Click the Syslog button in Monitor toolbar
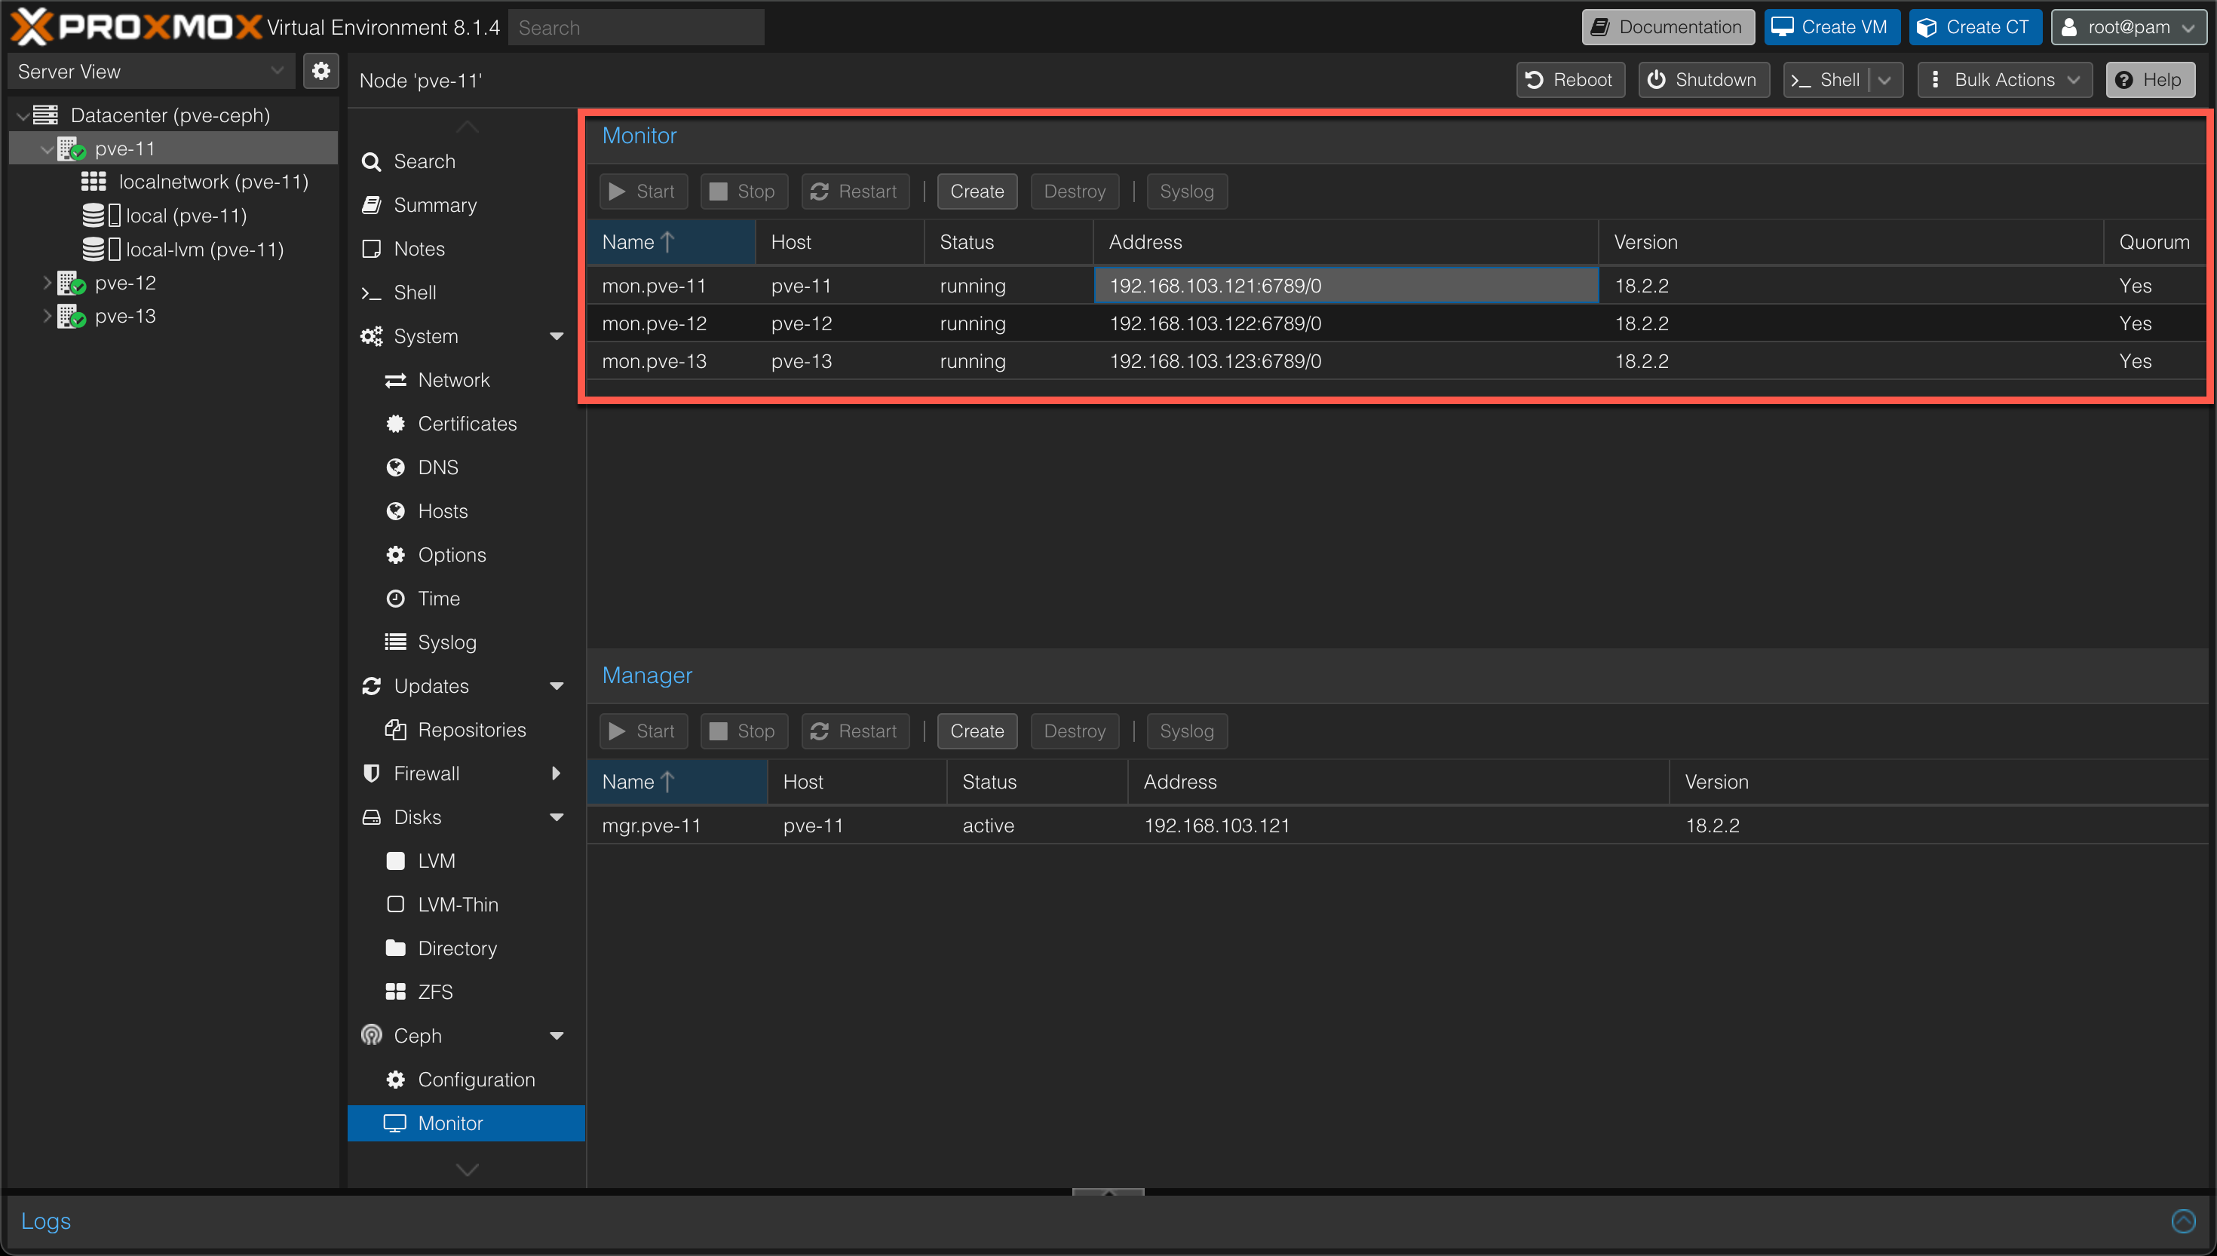The image size is (2217, 1256). pos(1185,190)
